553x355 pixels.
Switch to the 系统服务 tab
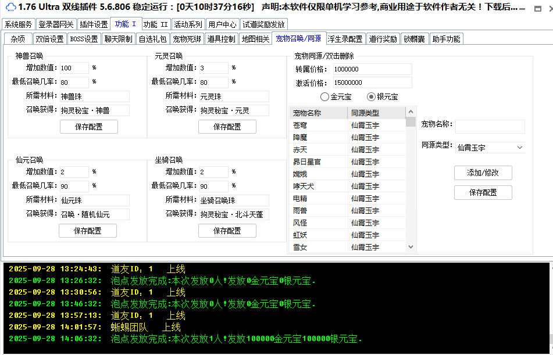(19, 24)
